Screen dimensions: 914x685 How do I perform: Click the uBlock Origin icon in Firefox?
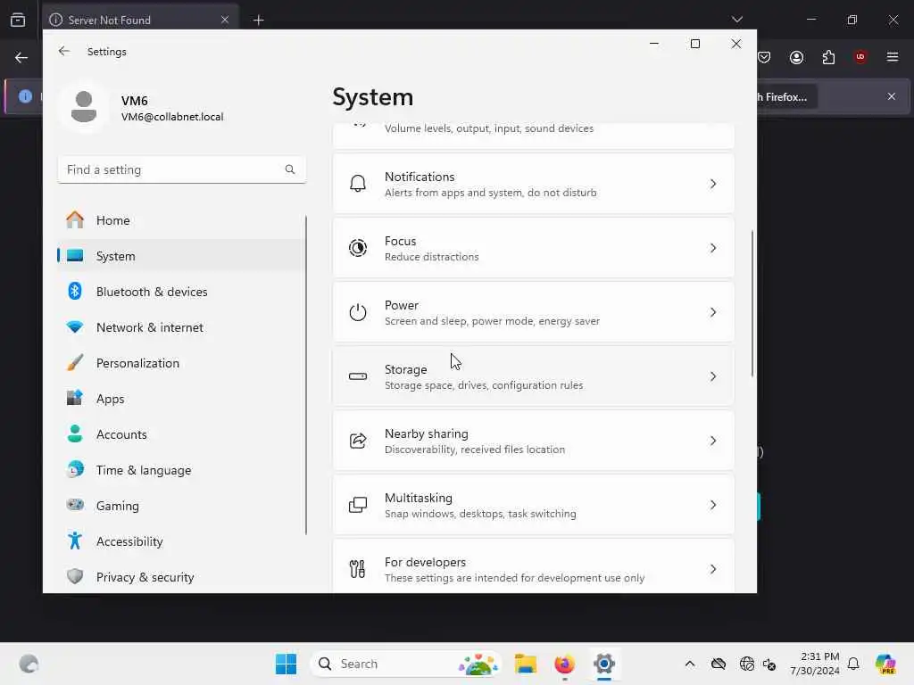coord(860,57)
